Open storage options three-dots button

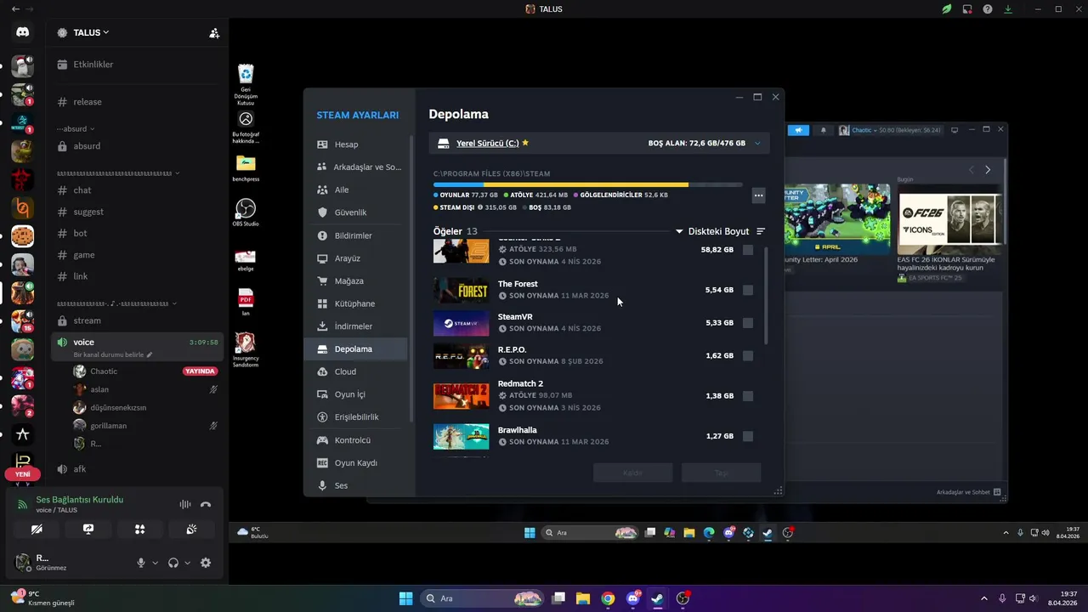[x=759, y=195]
